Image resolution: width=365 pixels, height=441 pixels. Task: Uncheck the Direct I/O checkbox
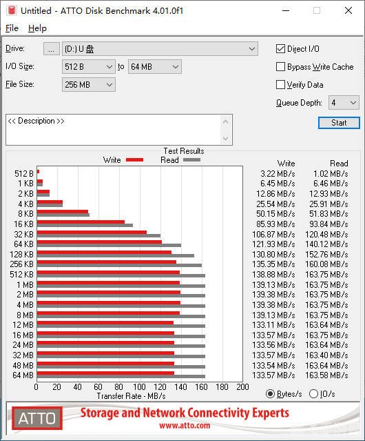[x=280, y=49]
